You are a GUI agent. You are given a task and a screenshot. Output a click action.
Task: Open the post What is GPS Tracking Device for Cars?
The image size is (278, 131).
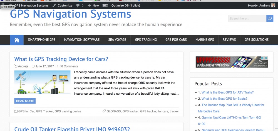[61, 59]
